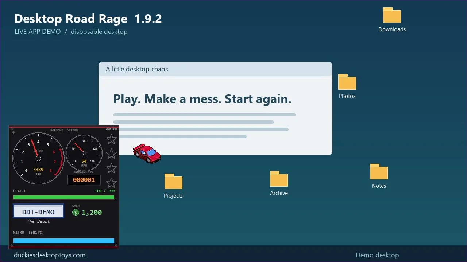Click the bottom wanted star

(111, 183)
